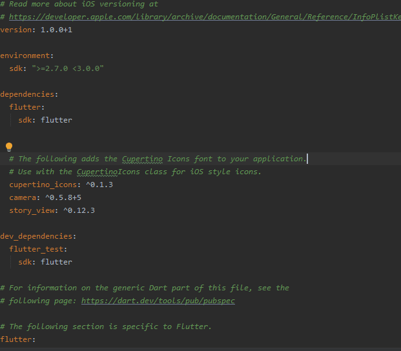Click the yellow lightbulb quick-fix icon

point(9,147)
